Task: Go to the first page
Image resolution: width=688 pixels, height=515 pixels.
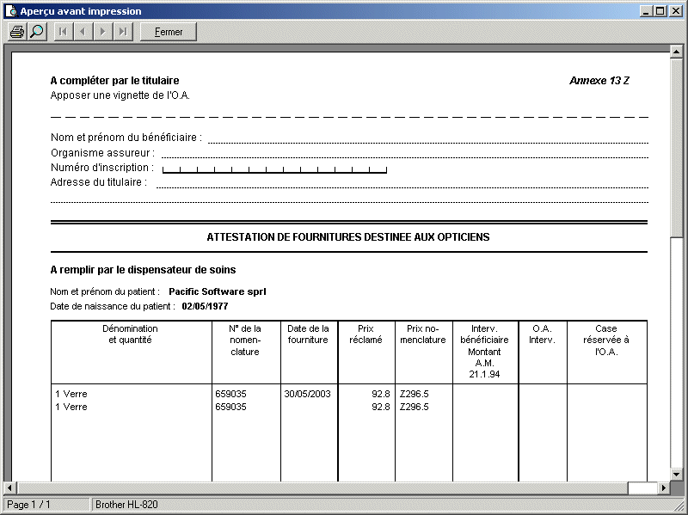Action: [x=64, y=32]
